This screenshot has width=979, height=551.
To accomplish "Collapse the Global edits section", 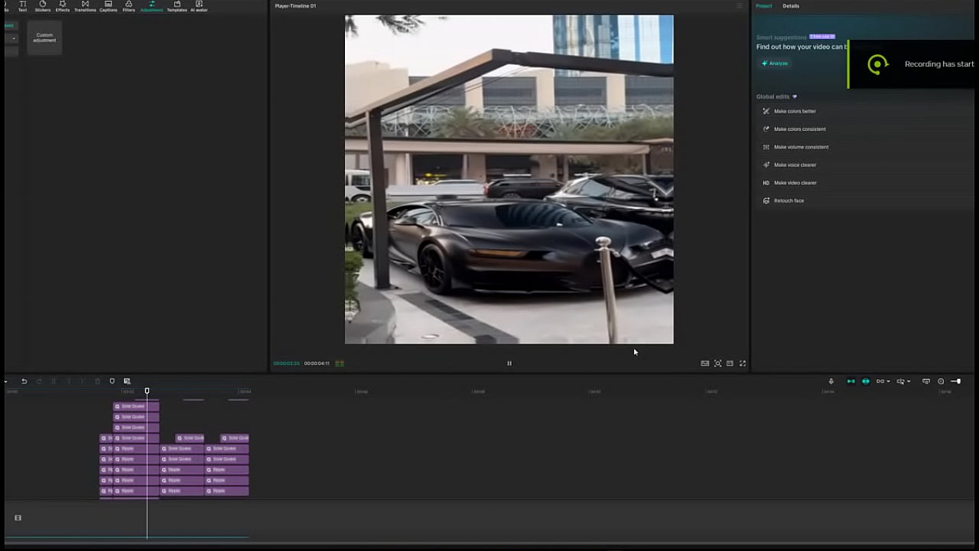I will pos(794,96).
